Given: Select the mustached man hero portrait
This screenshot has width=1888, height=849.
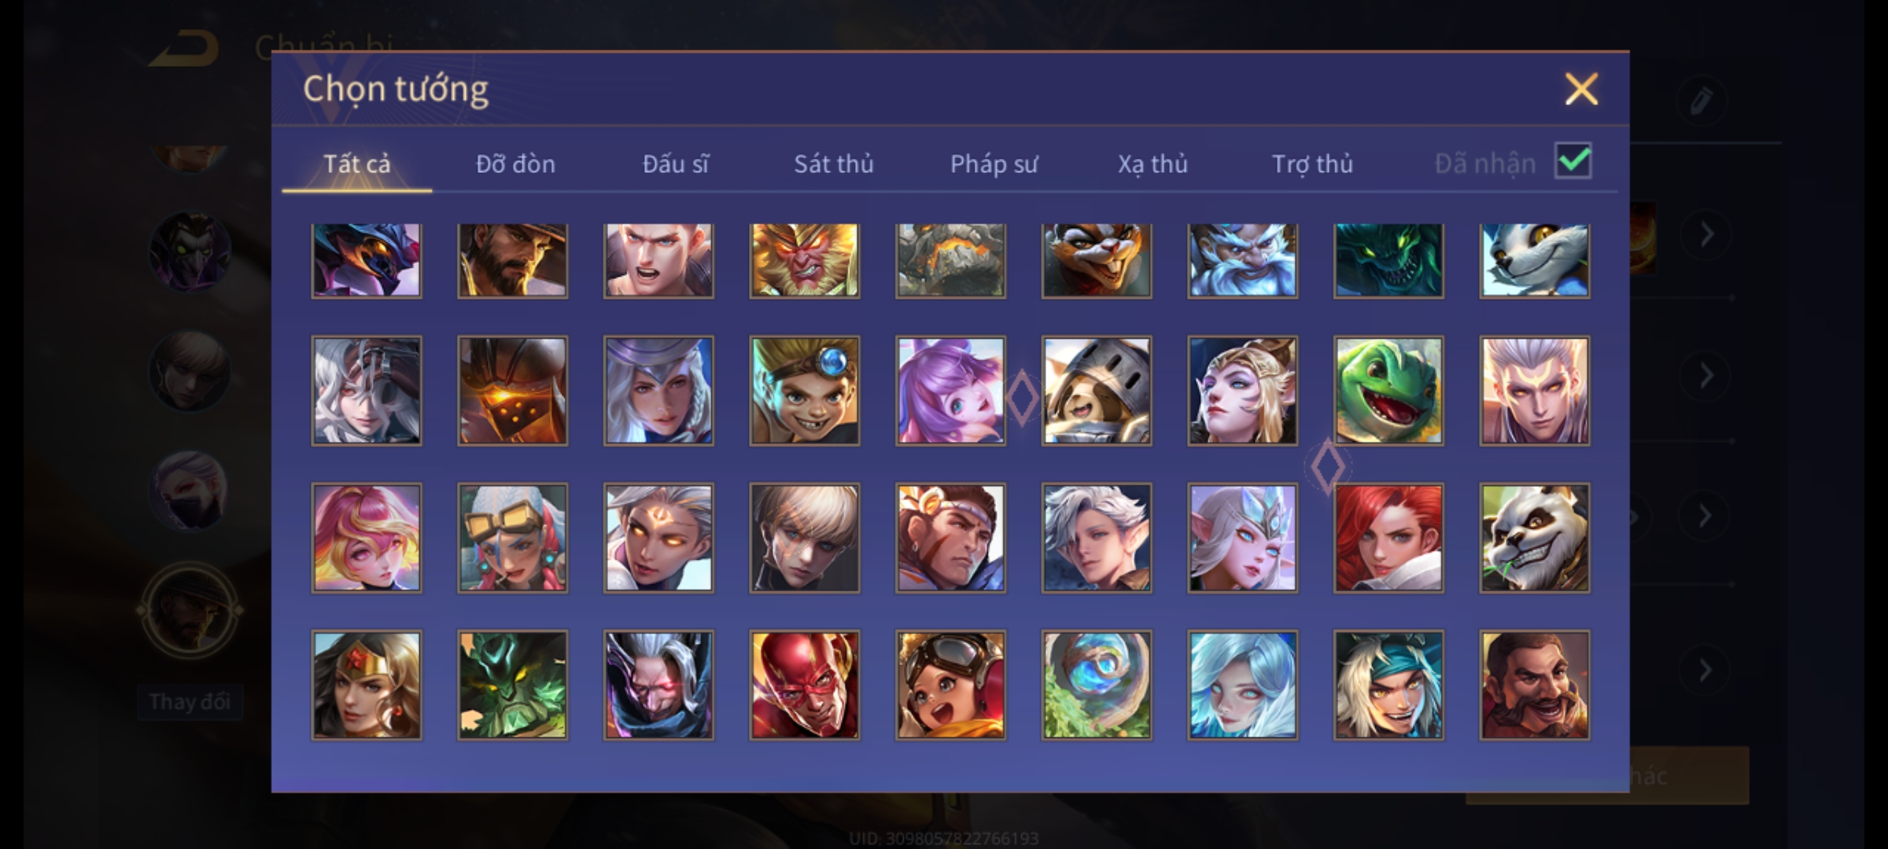Looking at the screenshot, I should [x=1535, y=685].
